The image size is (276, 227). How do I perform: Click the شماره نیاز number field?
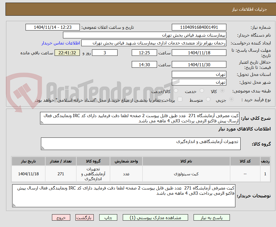[x=199, y=27]
